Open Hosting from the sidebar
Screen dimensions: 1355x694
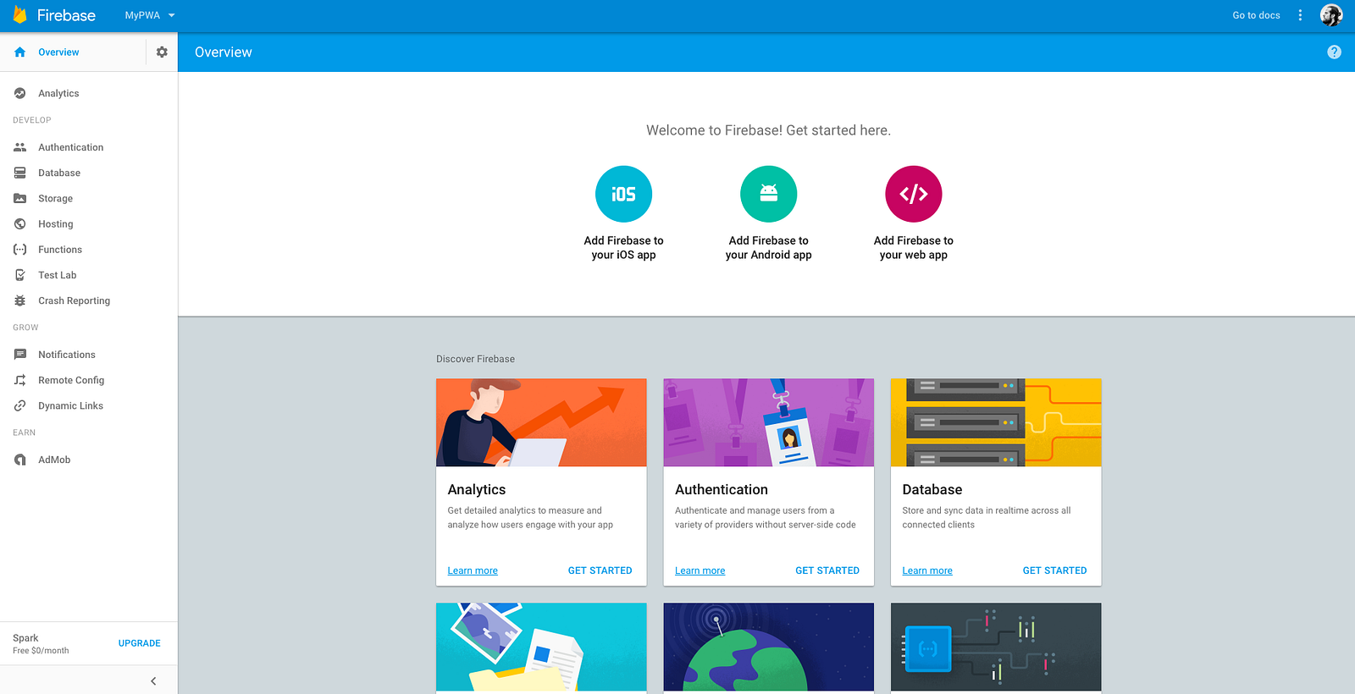click(55, 224)
